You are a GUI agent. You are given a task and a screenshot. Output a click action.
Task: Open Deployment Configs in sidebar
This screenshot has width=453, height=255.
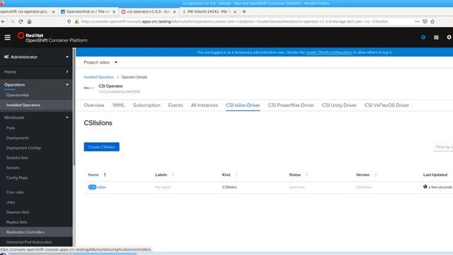23,148
